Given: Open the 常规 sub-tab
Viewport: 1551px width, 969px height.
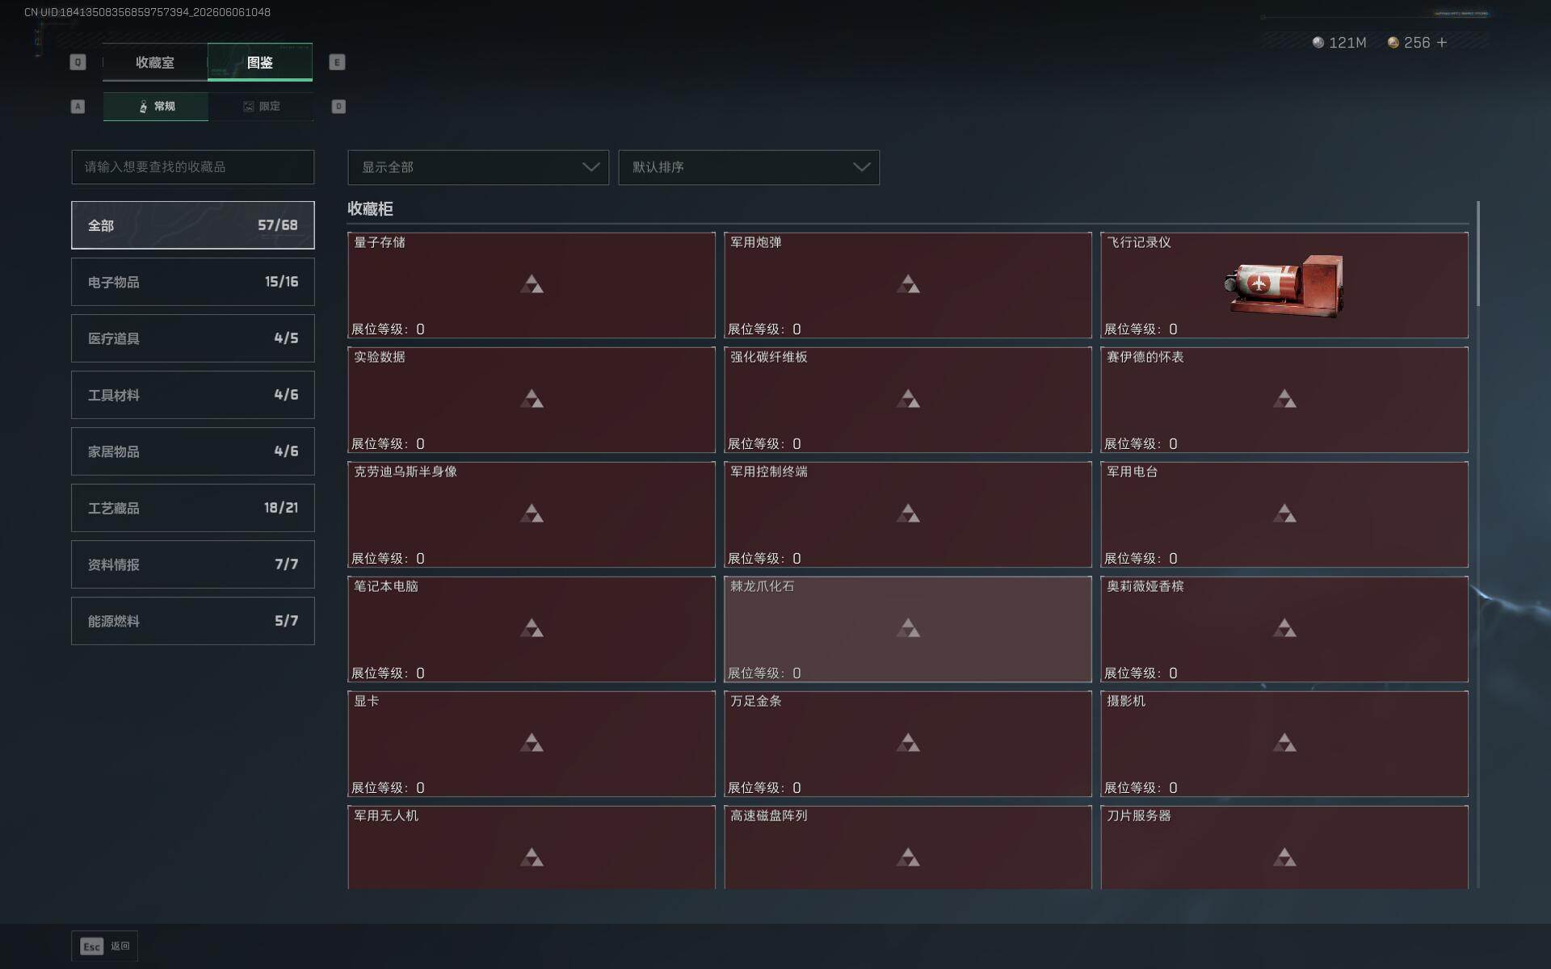Looking at the screenshot, I should click(156, 107).
